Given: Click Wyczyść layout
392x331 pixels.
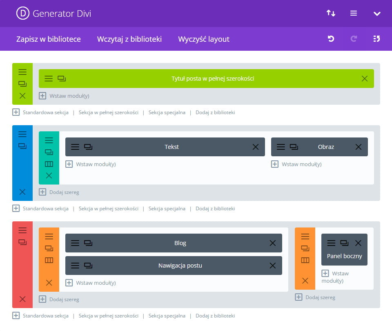Looking at the screenshot, I should click(204, 39).
